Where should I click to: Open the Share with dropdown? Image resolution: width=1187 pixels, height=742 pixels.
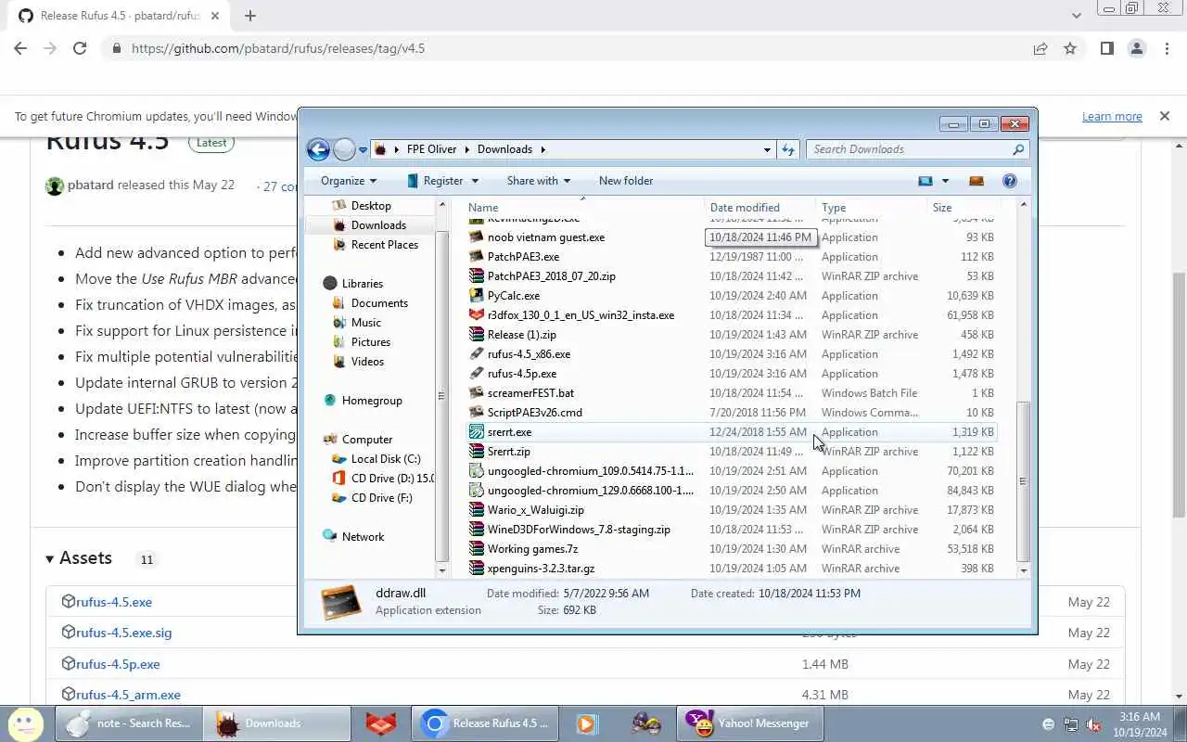539,181
